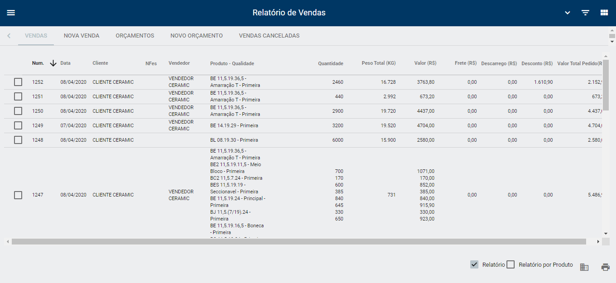Tick the checkbox for sale 1250
Screen dimensions: 616x283
[x=18, y=111]
